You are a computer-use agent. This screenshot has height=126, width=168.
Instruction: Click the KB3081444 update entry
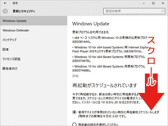(110, 40)
